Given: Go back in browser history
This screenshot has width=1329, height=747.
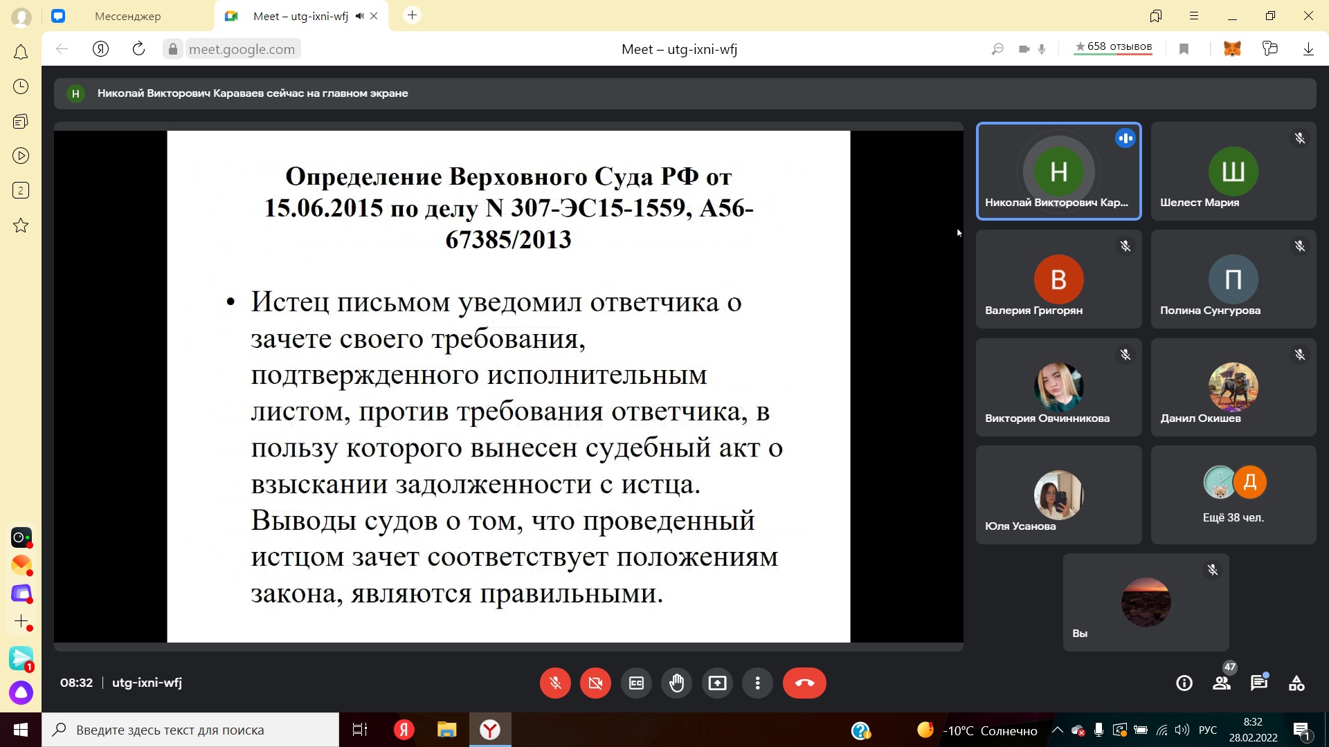Looking at the screenshot, I should (62, 49).
